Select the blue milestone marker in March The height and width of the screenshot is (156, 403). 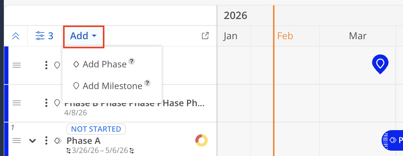pos(380,64)
